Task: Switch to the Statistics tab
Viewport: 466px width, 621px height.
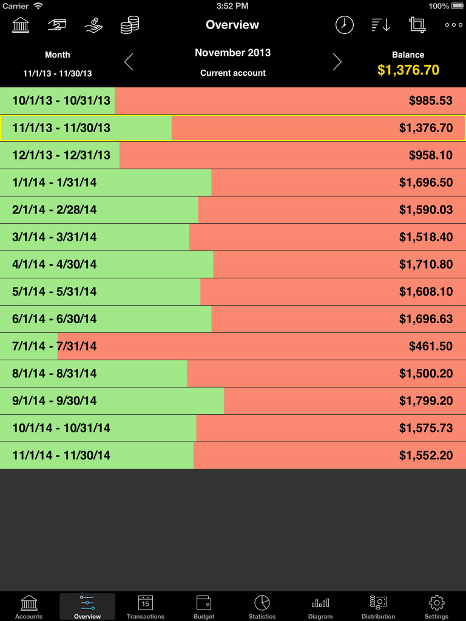Action: click(x=262, y=606)
